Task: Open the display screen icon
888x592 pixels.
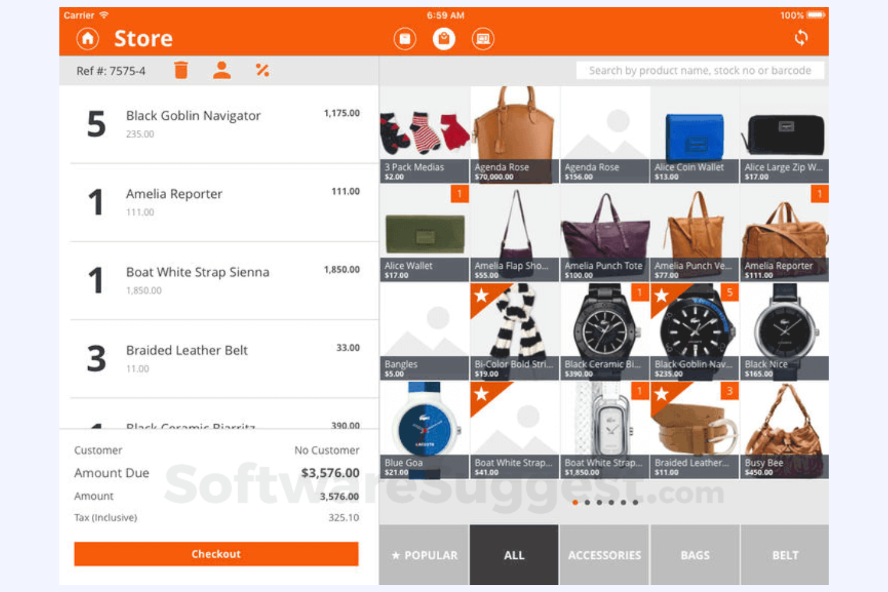Action: point(484,38)
